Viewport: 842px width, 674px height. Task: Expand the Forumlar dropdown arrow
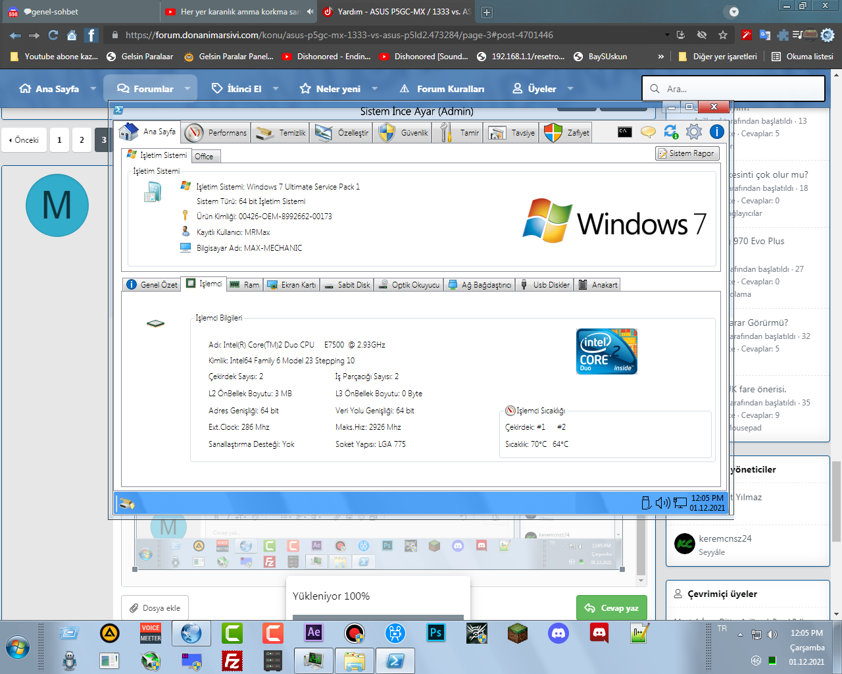(187, 88)
